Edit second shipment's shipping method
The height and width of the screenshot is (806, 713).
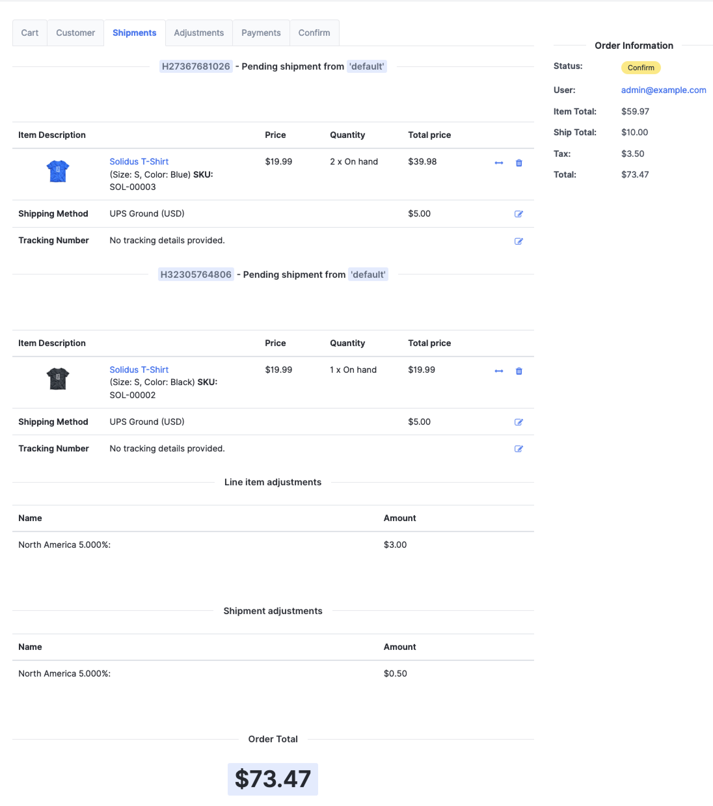[518, 422]
